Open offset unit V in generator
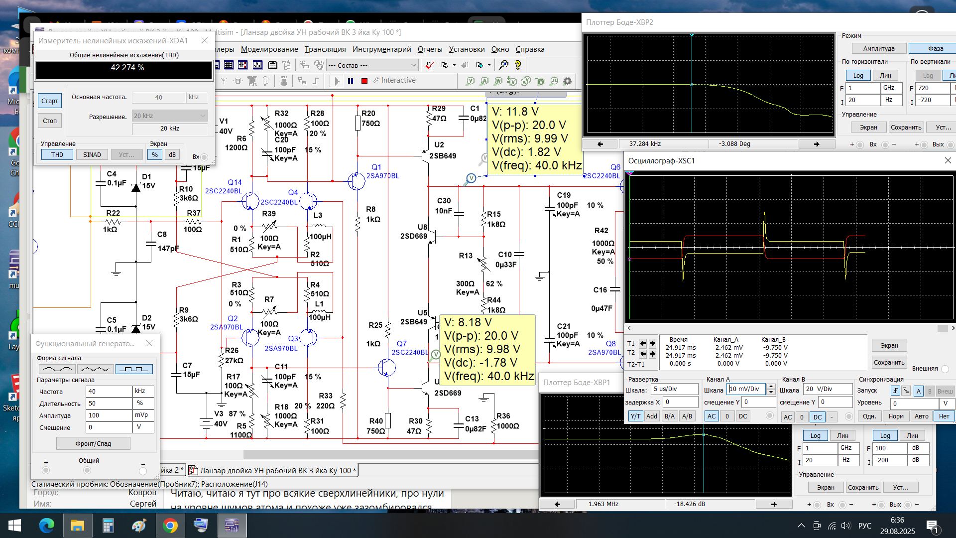The height and width of the screenshot is (538, 956). [x=143, y=427]
